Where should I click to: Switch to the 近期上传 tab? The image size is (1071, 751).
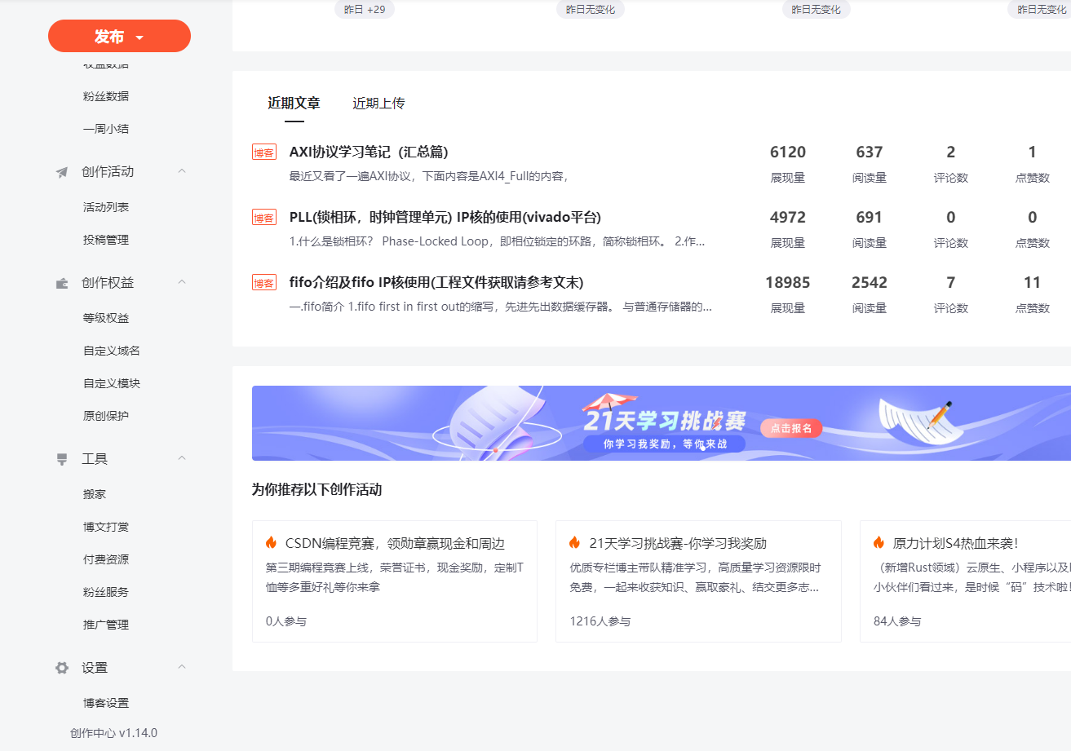380,104
